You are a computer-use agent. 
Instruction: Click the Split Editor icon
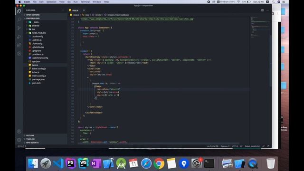(x=262, y=10)
